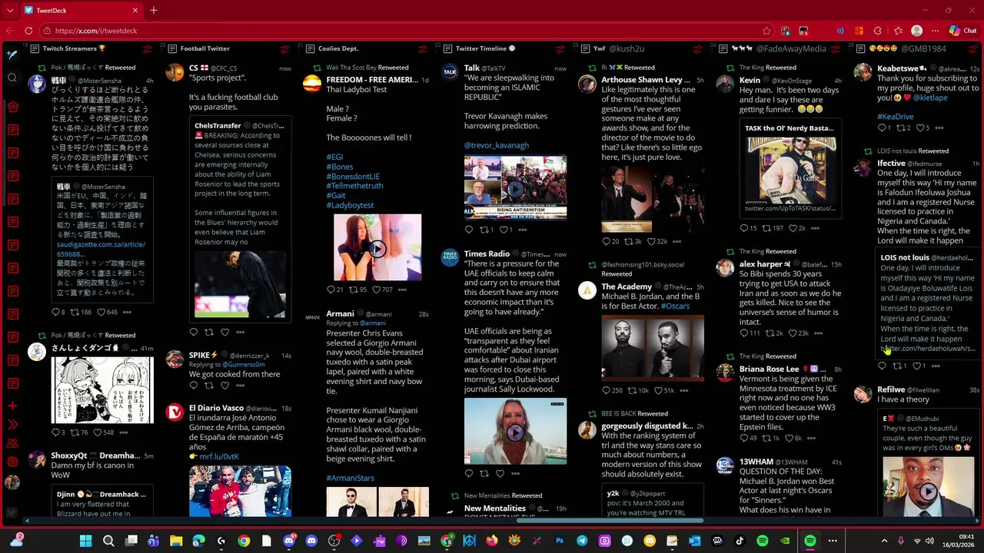This screenshot has width=984, height=553.
Task: Show hidden system tray icons chevron
Action: point(883,541)
